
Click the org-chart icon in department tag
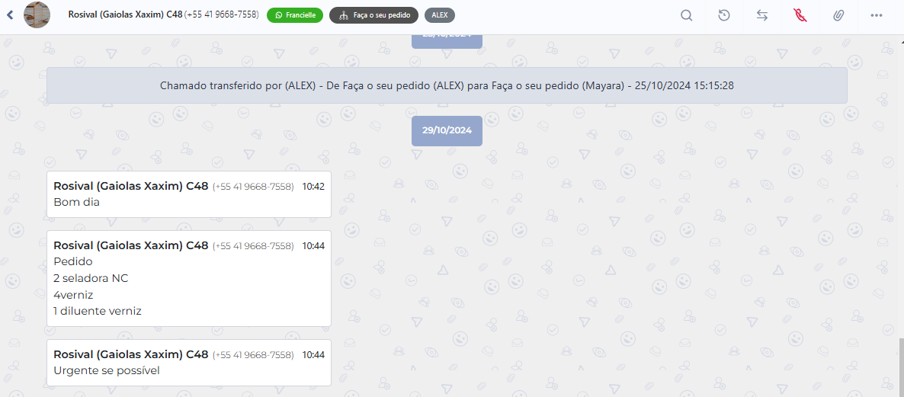[x=343, y=15]
